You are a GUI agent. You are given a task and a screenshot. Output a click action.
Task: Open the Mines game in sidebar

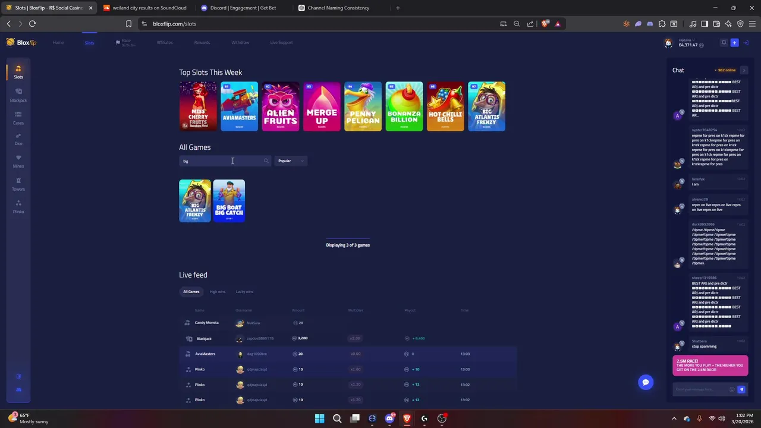point(18,162)
